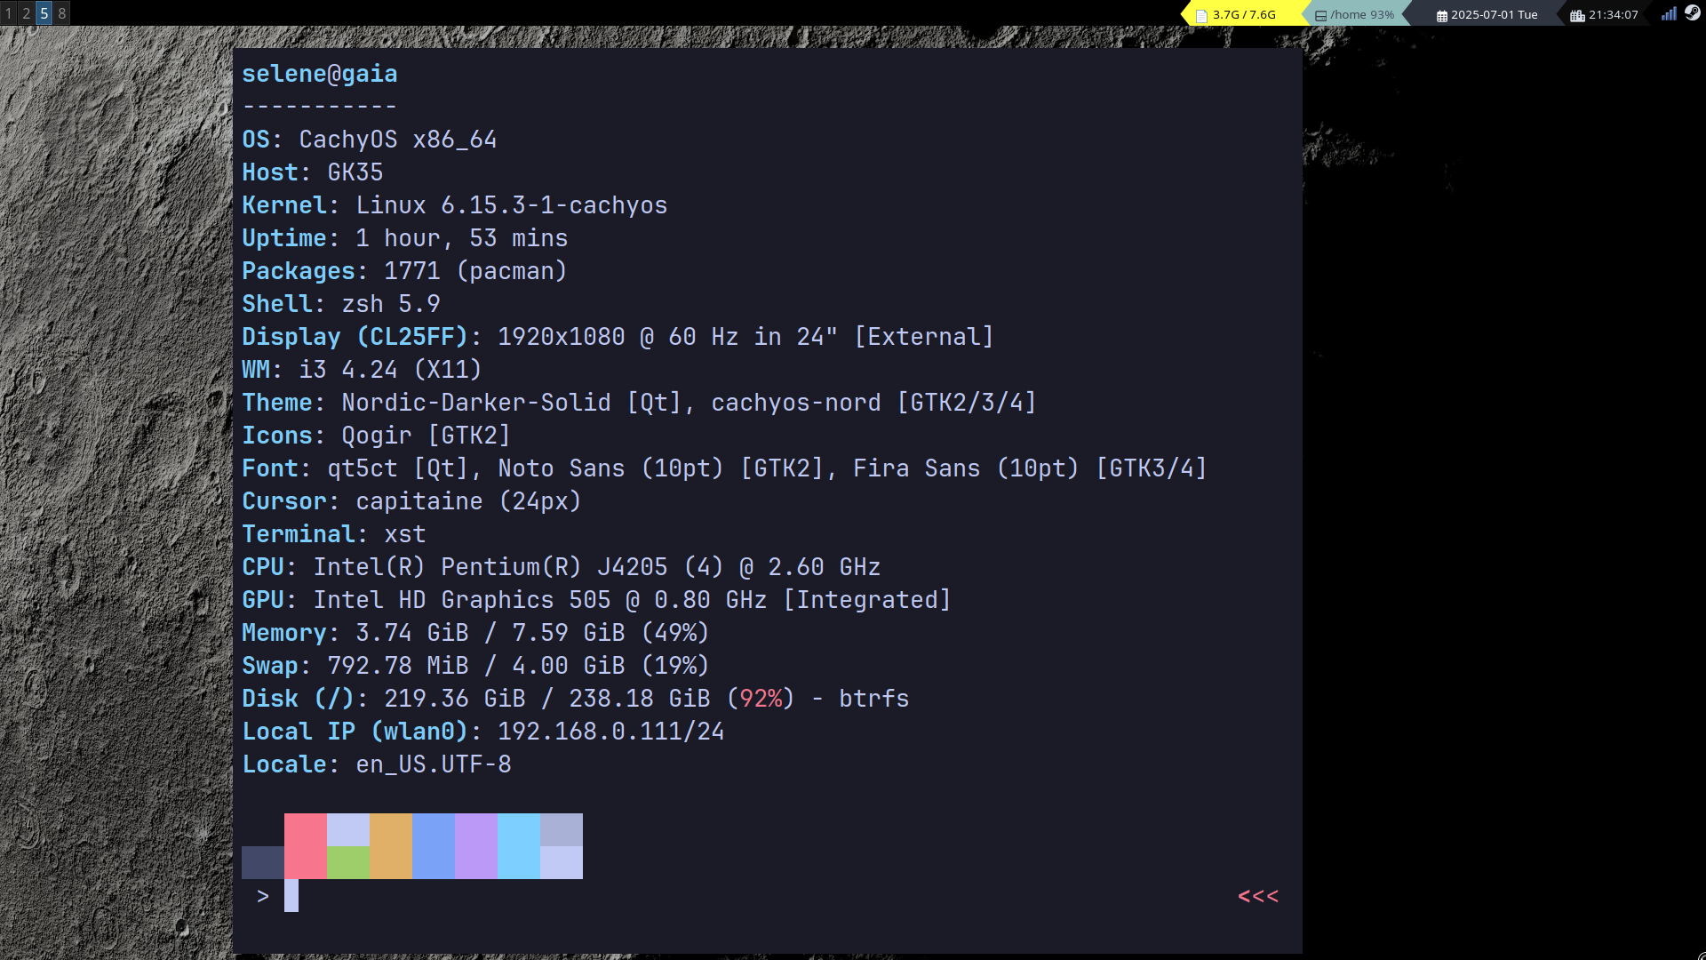Viewport: 1706px width, 960px height.
Task: Click the Font: qt5ct line
Action: pyautogui.click(x=724, y=468)
